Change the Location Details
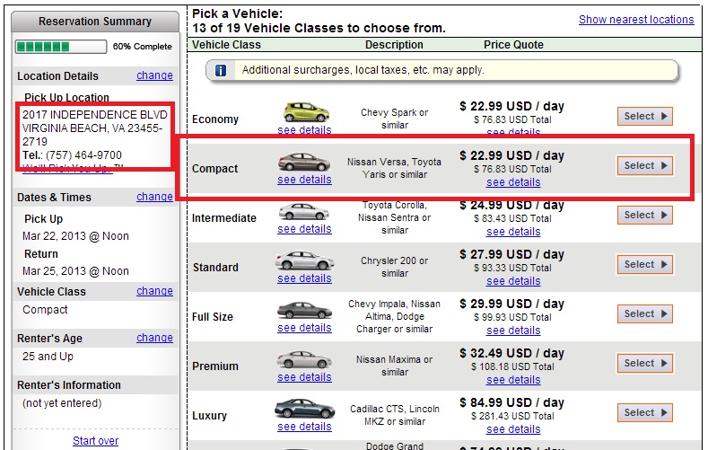Image resolution: width=708 pixels, height=450 pixels. click(154, 75)
